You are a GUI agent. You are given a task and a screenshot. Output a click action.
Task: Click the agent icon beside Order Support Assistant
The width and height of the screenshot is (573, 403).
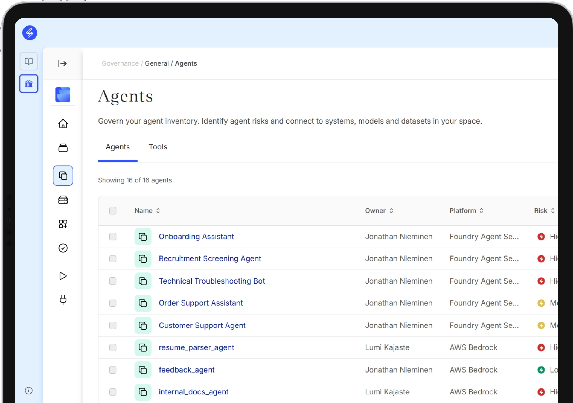click(x=143, y=303)
